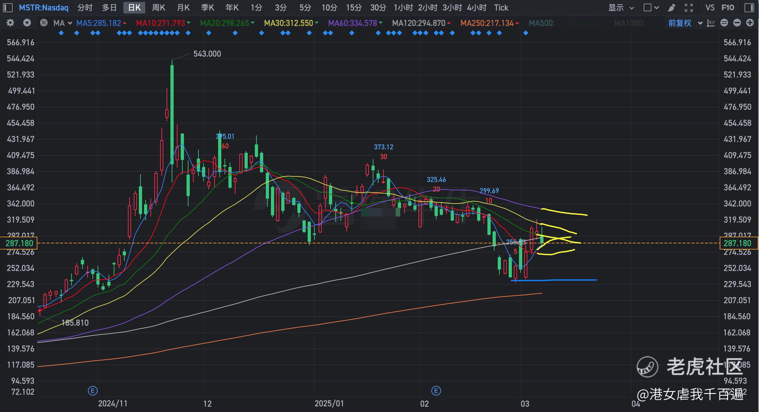The width and height of the screenshot is (759, 412).
Task: Click right current price tag 287.180
Action: pyautogui.click(x=739, y=243)
